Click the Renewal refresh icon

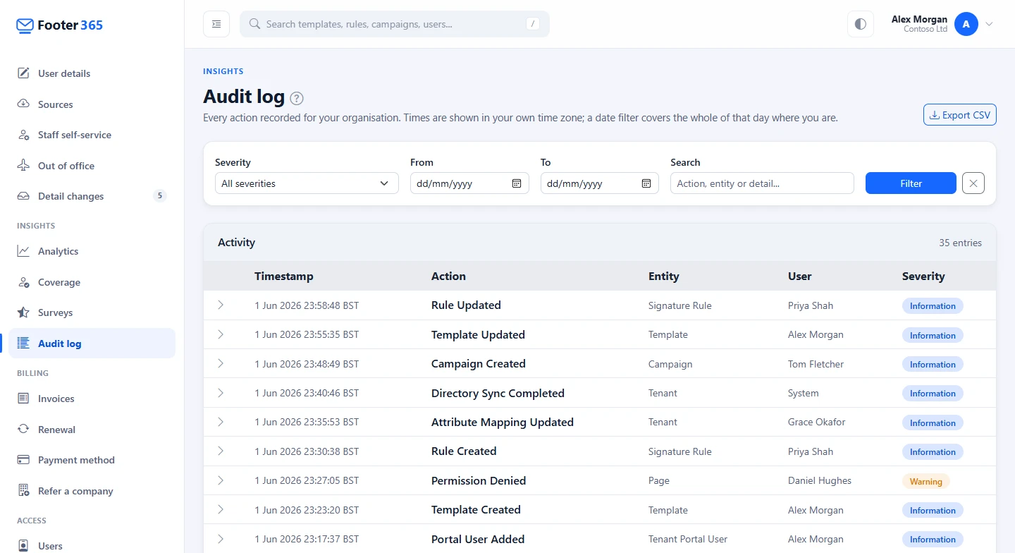coord(23,430)
